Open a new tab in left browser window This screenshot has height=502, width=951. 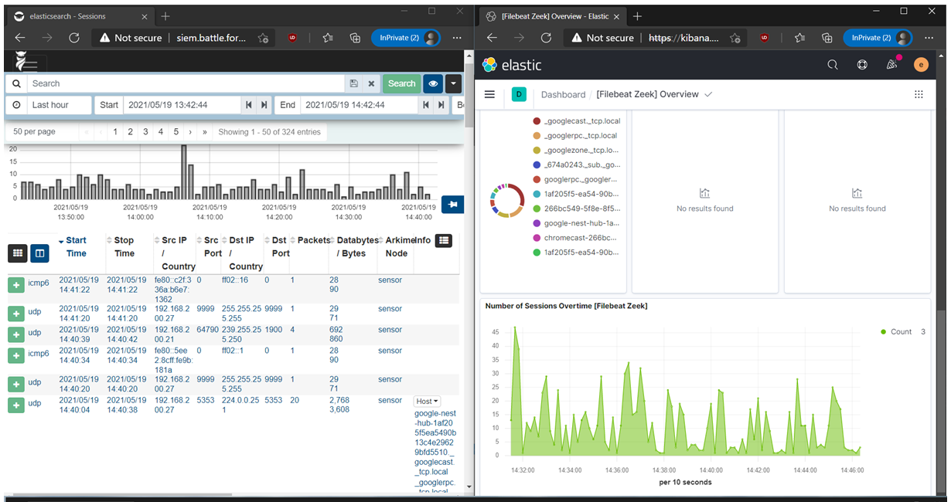coord(165,16)
